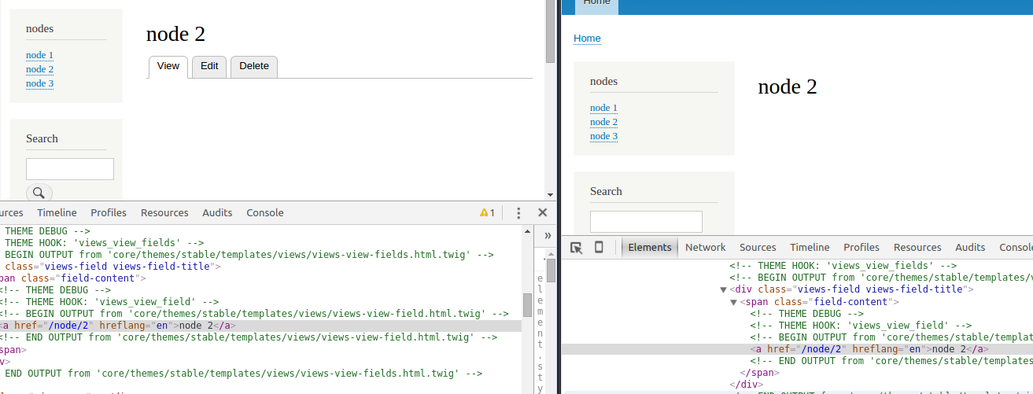
Task: Click the search magnifier button in left page
Action: [39, 193]
